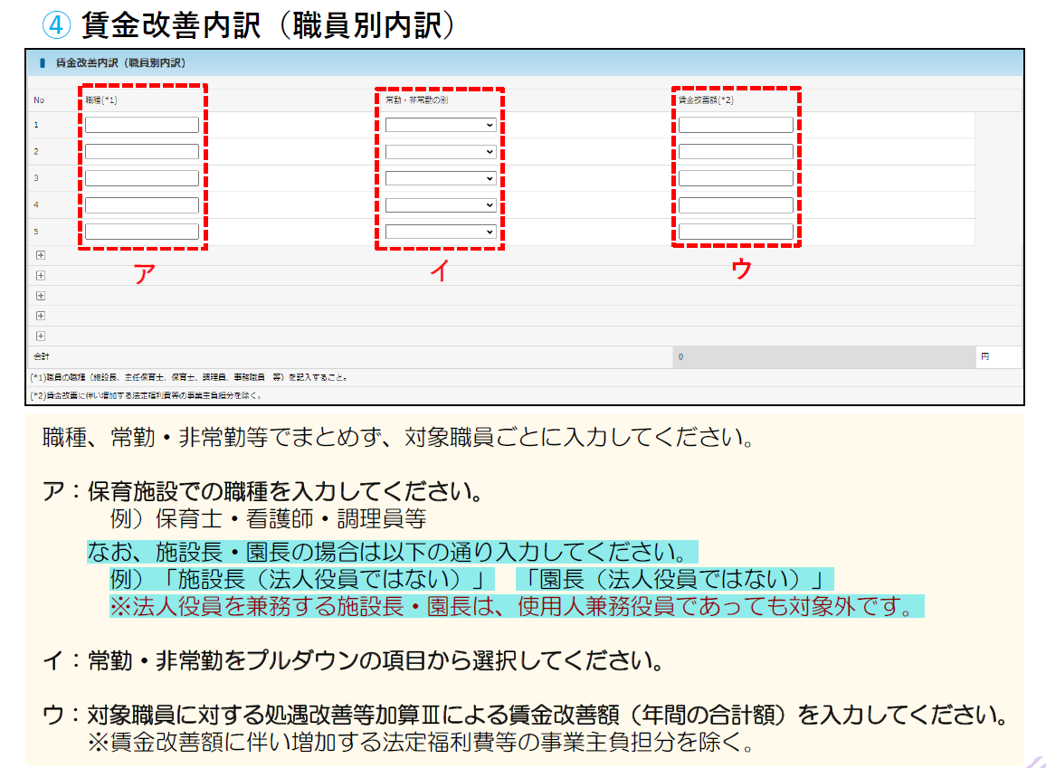Expand the last plus icon above 合計
The height and width of the screenshot is (768, 1046).
(40, 337)
